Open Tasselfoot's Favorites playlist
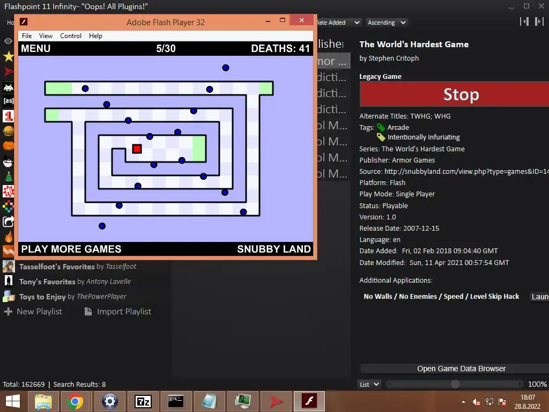Viewport: 549px width, 412px height. [78, 267]
